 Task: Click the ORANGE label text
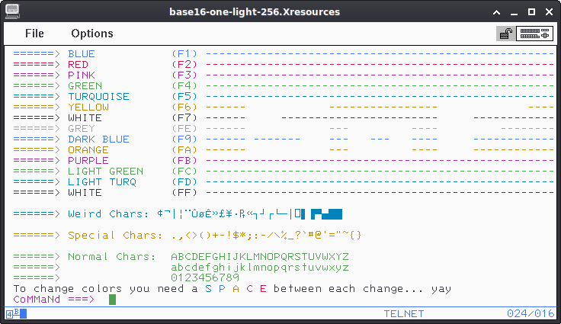pyautogui.click(x=88, y=150)
